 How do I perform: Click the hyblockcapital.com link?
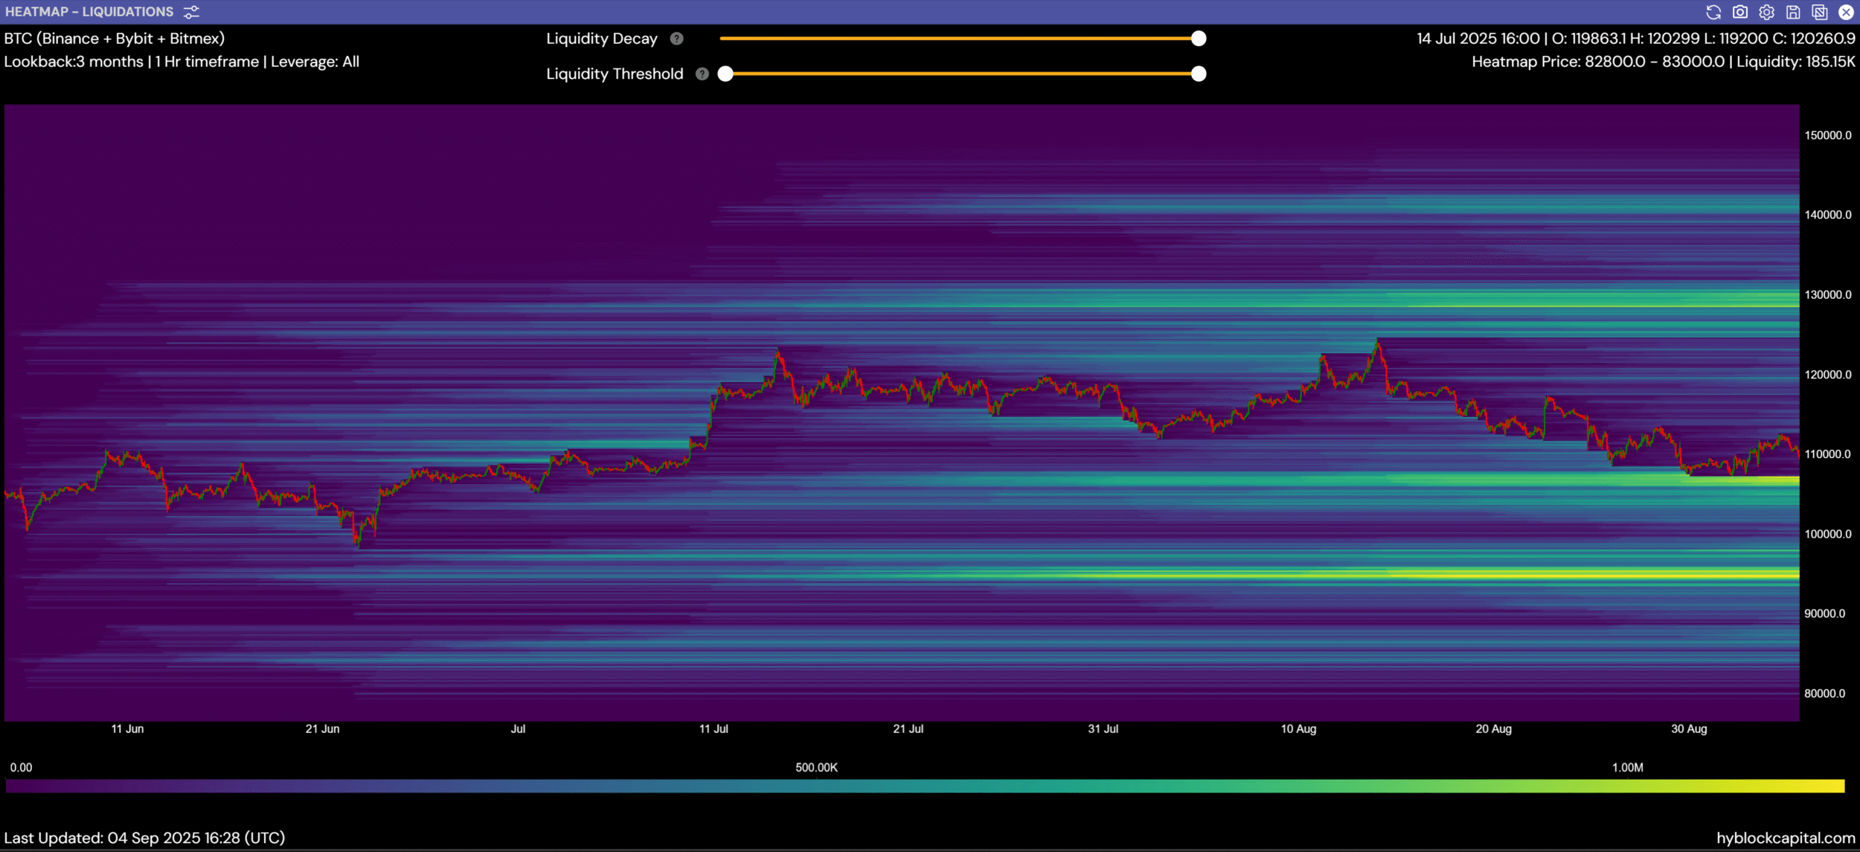point(1786,838)
